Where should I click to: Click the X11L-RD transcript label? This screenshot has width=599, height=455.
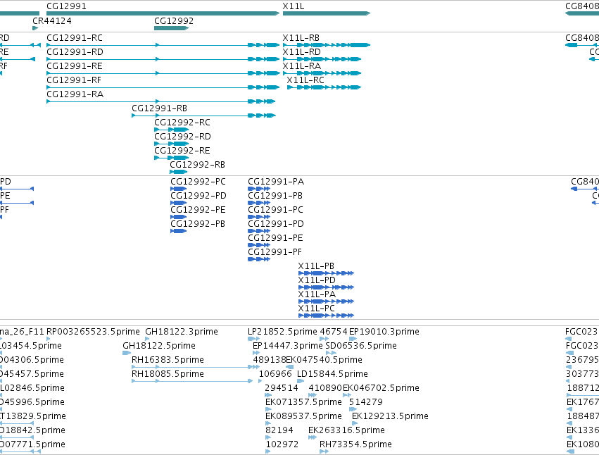[x=302, y=52]
